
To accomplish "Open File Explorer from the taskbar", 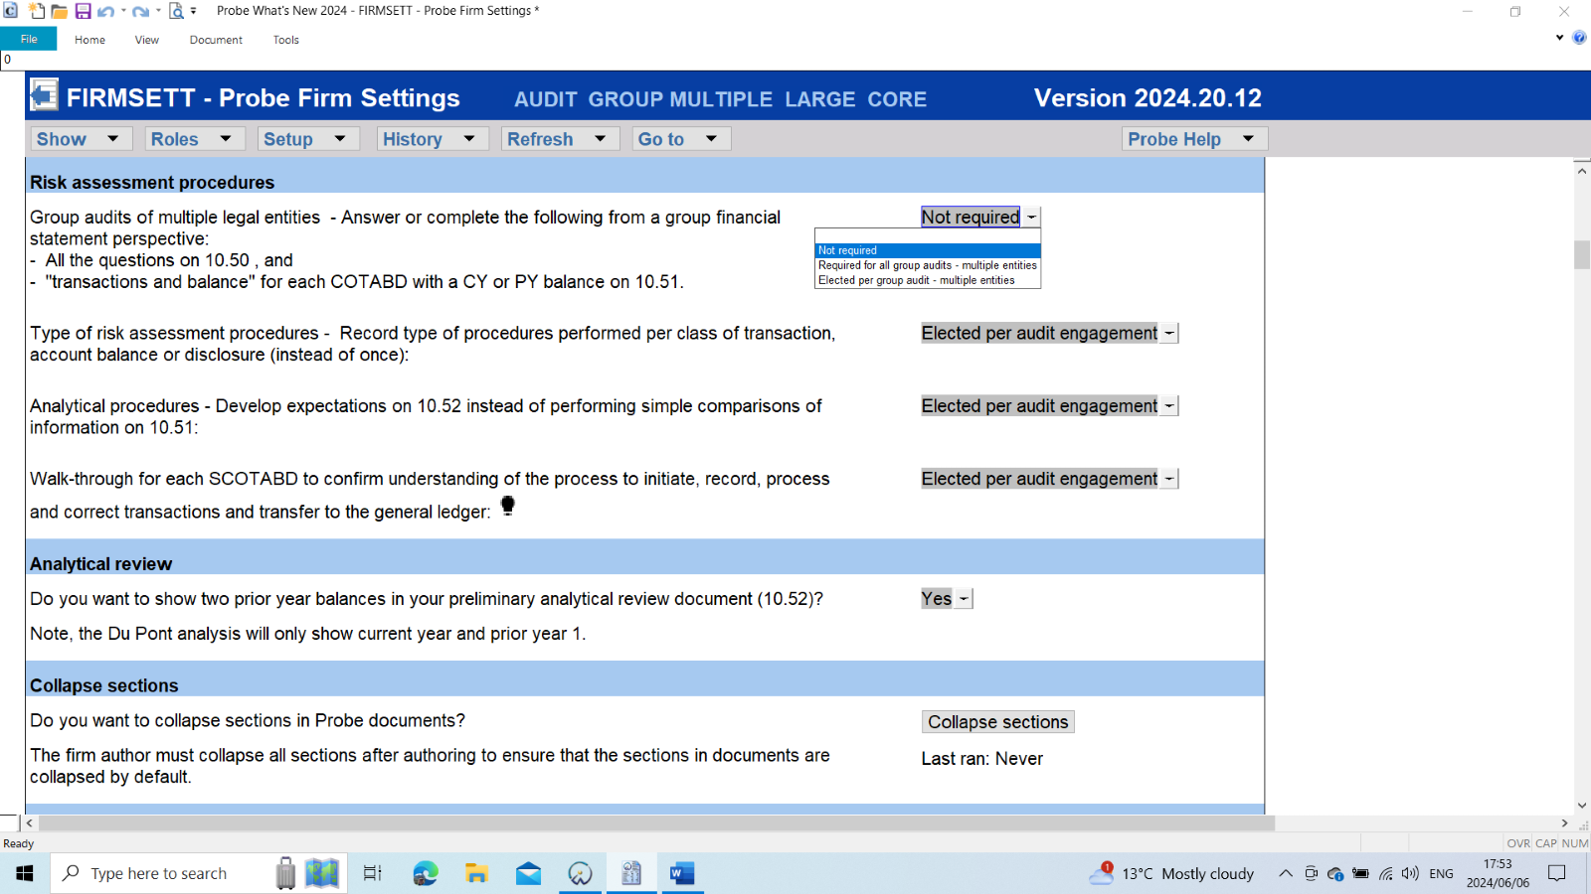I will click(x=476, y=873).
